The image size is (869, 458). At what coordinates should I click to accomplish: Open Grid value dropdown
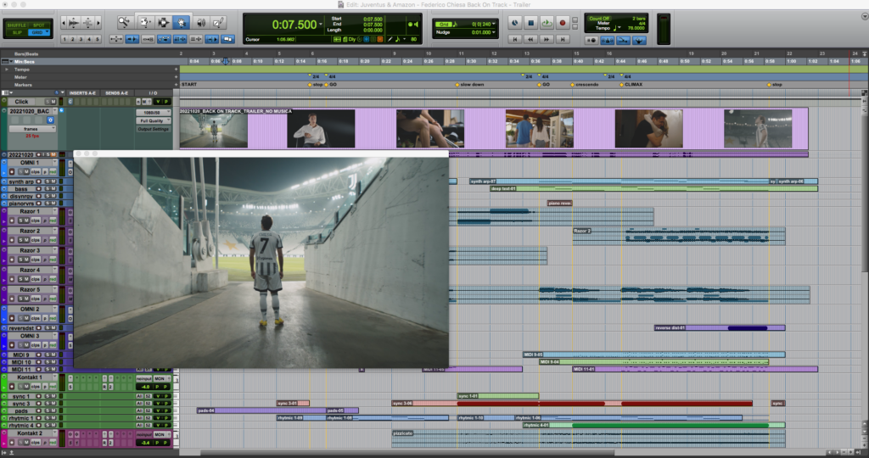coord(493,25)
